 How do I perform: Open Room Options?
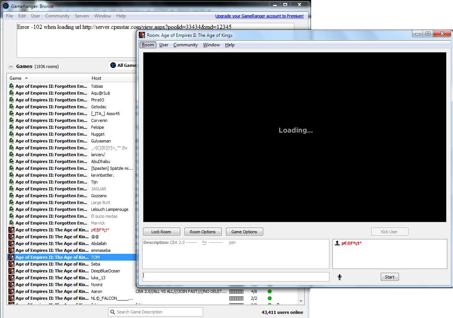[x=202, y=232]
